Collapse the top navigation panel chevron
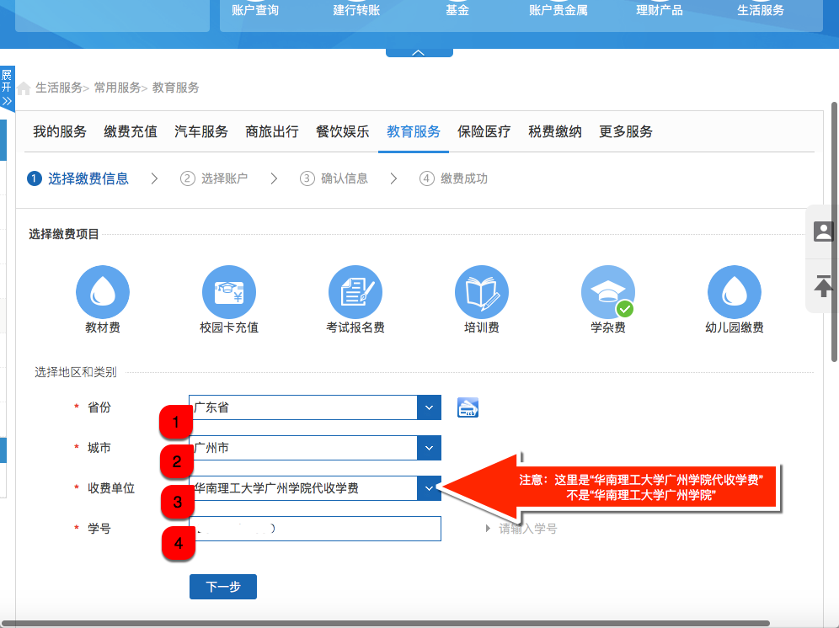The height and width of the screenshot is (628, 839). (x=419, y=52)
